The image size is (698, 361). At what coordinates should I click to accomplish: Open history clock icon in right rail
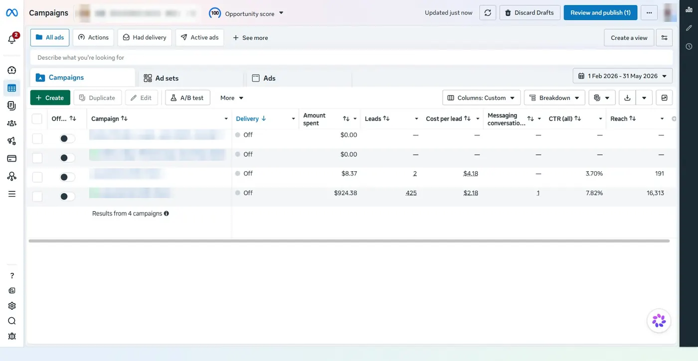[x=689, y=46]
